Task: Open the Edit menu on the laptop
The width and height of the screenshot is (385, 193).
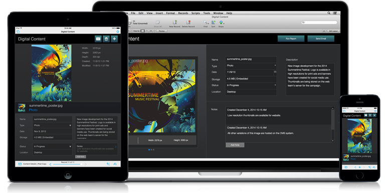Action: click(141, 13)
